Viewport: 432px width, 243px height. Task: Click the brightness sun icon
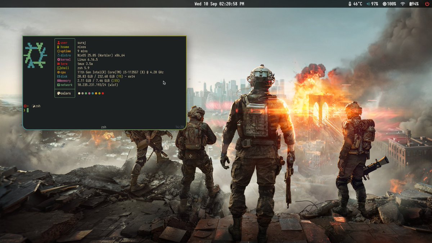384,4
